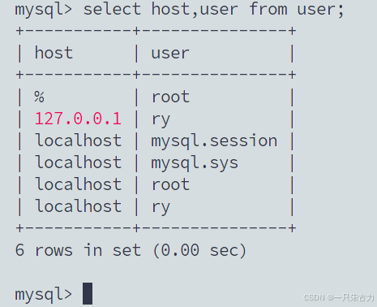377x307 pixels.
Task: Click the root user in first row
Action: point(170,97)
